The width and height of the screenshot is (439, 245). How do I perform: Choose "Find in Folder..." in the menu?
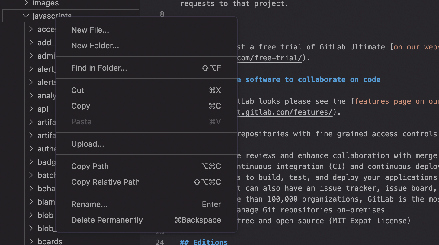(99, 68)
